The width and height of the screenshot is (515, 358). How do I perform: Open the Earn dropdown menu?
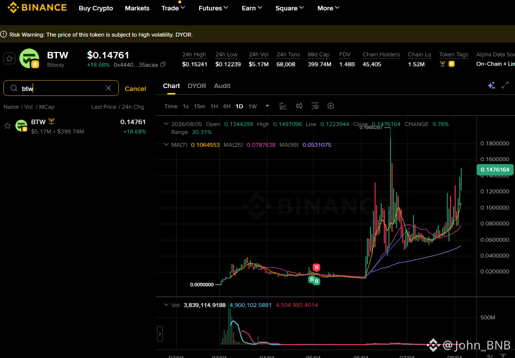pos(252,8)
